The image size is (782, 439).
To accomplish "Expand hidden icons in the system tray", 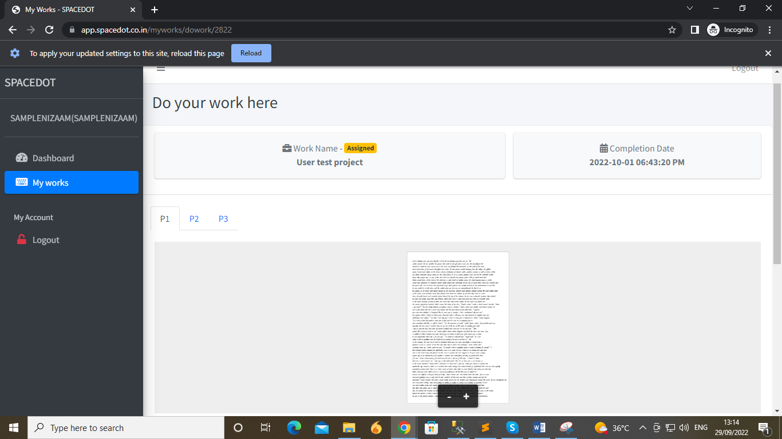I will 642,427.
